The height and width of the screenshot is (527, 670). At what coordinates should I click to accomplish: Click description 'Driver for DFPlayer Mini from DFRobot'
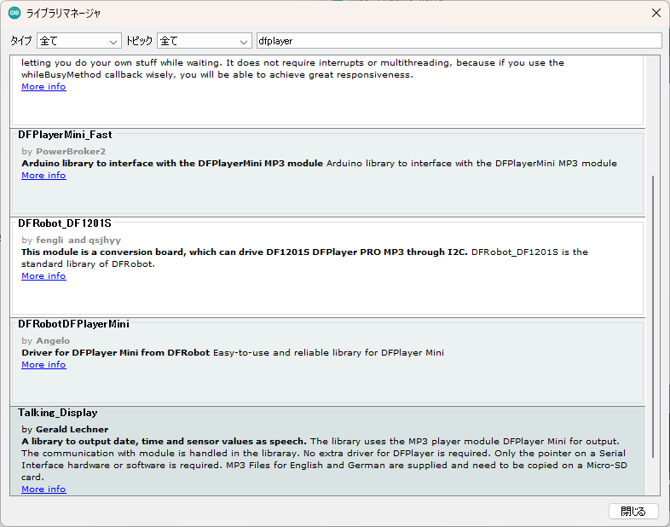point(116,353)
